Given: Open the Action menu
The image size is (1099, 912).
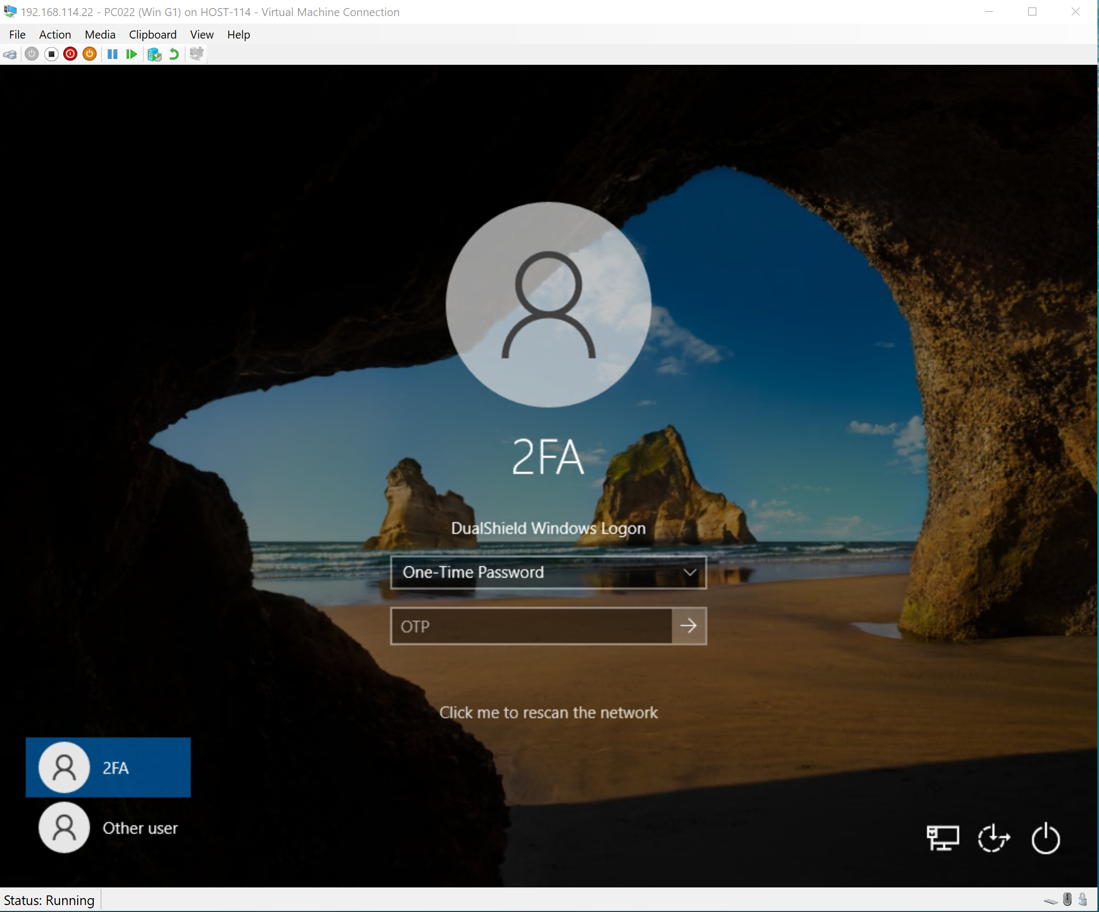Looking at the screenshot, I should 55,35.
